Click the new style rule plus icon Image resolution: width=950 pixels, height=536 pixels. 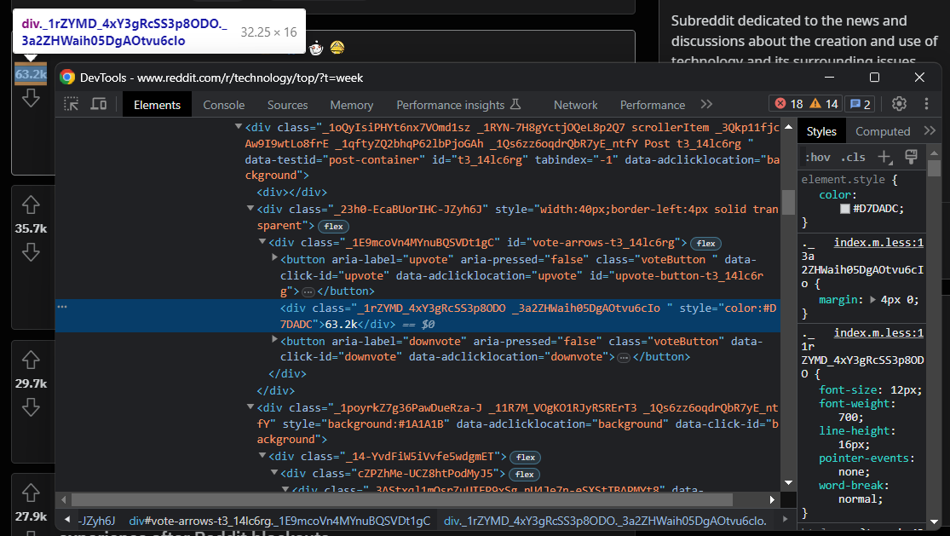tap(885, 157)
